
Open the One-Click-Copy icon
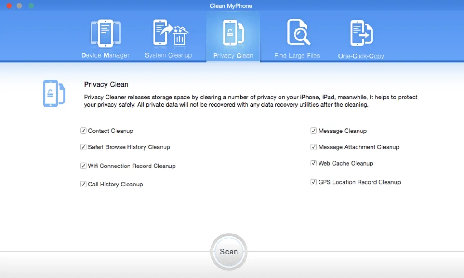click(x=361, y=33)
